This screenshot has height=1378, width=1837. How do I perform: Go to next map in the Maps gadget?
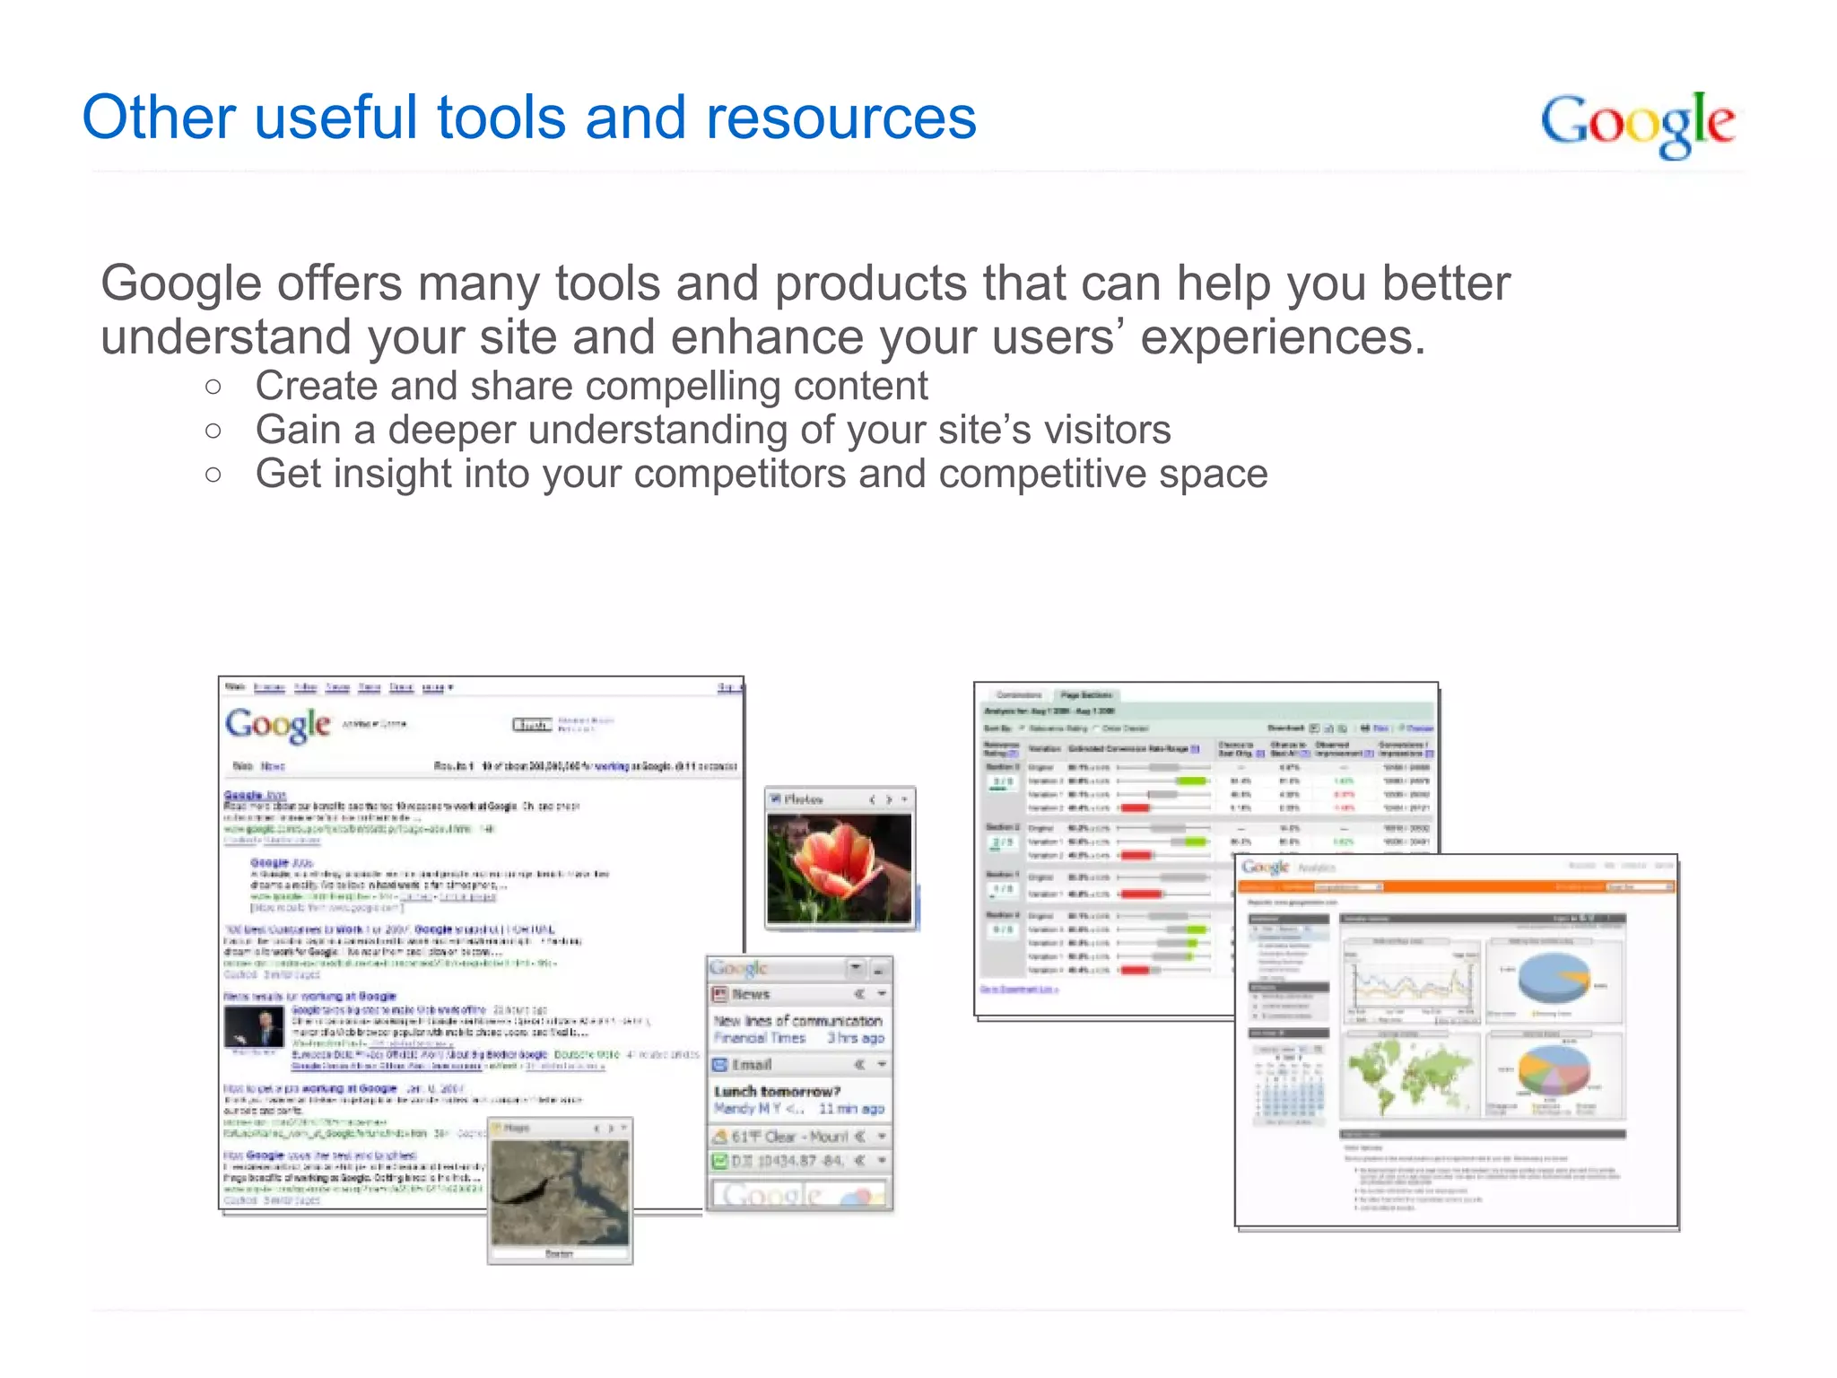click(x=611, y=1128)
